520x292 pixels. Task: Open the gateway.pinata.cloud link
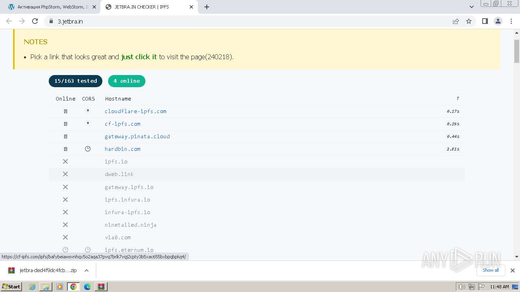[137, 136]
